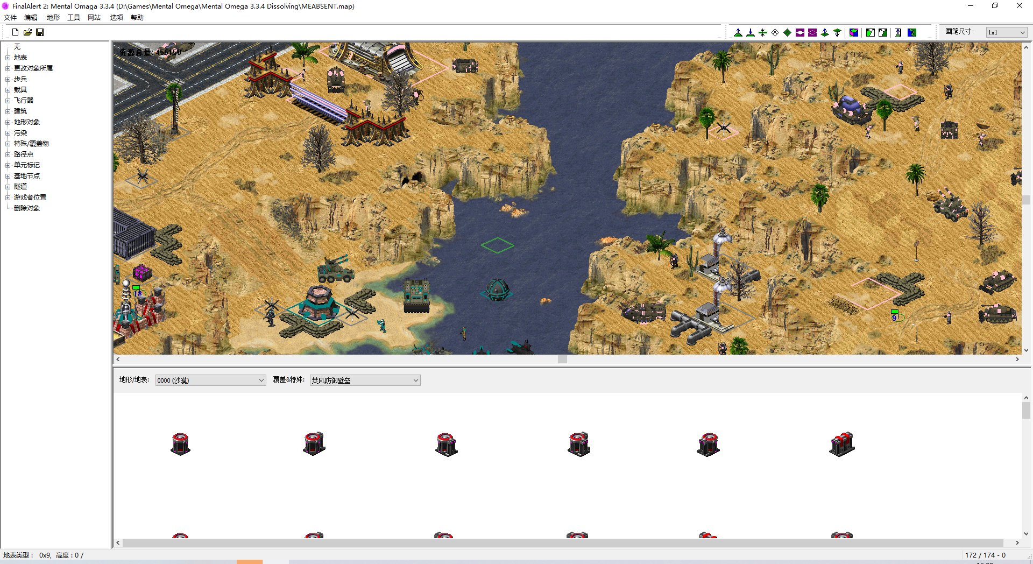Viewport: 1033px width, 564px height.
Task: Select the lower single tile arrow icon
Action: click(837, 33)
